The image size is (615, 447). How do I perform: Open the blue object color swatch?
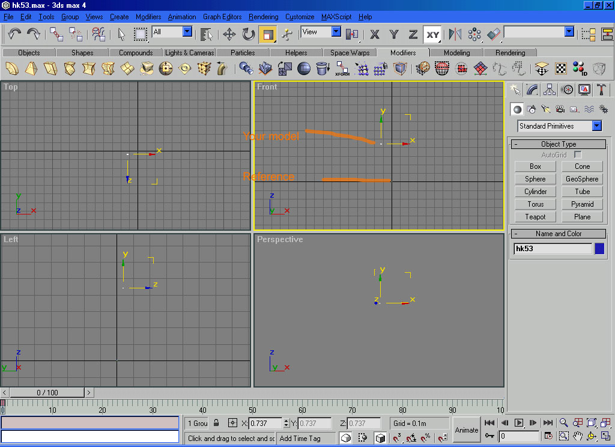(599, 249)
